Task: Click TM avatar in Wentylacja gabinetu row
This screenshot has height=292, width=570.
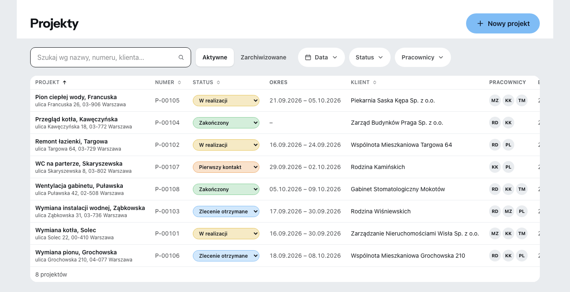Action: (x=522, y=189)
